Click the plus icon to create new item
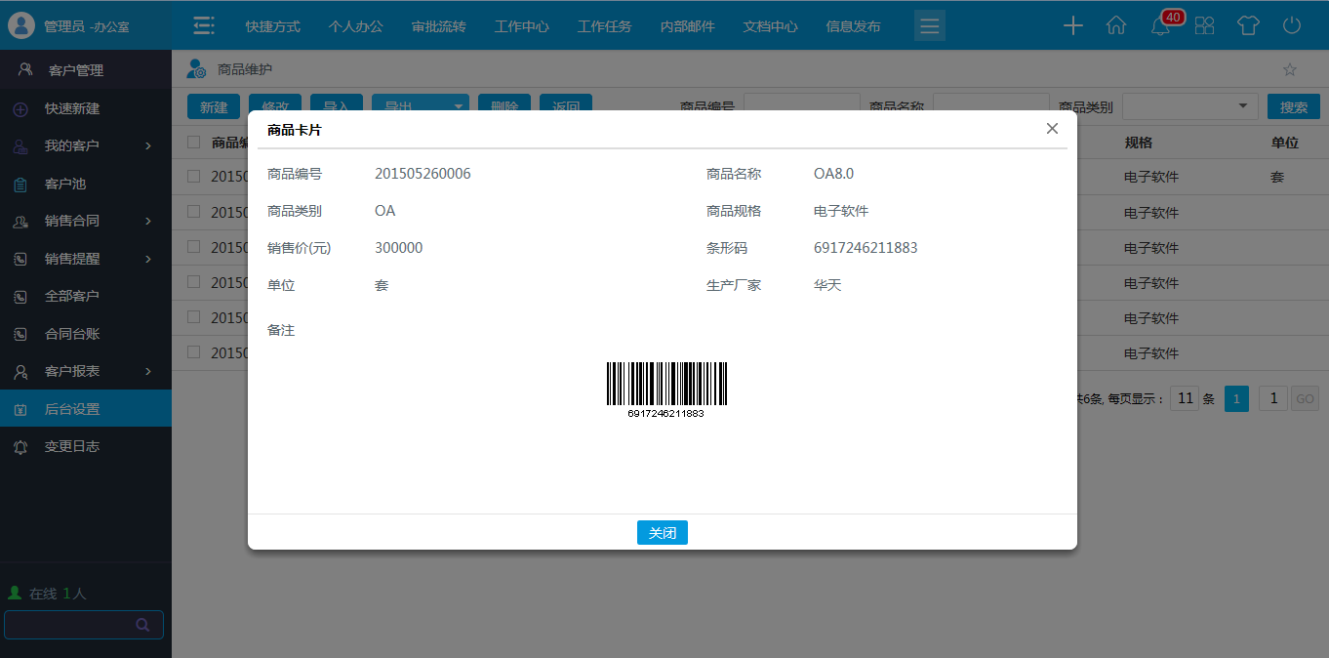This screenshot has width=1329, height=658. pos(1073,25)
